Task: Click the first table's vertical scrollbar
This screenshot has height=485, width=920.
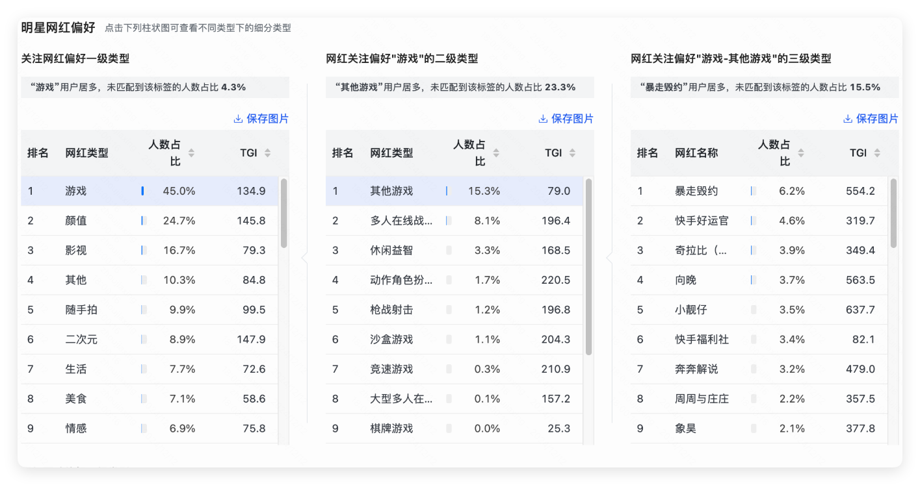Action: [283, 213]
